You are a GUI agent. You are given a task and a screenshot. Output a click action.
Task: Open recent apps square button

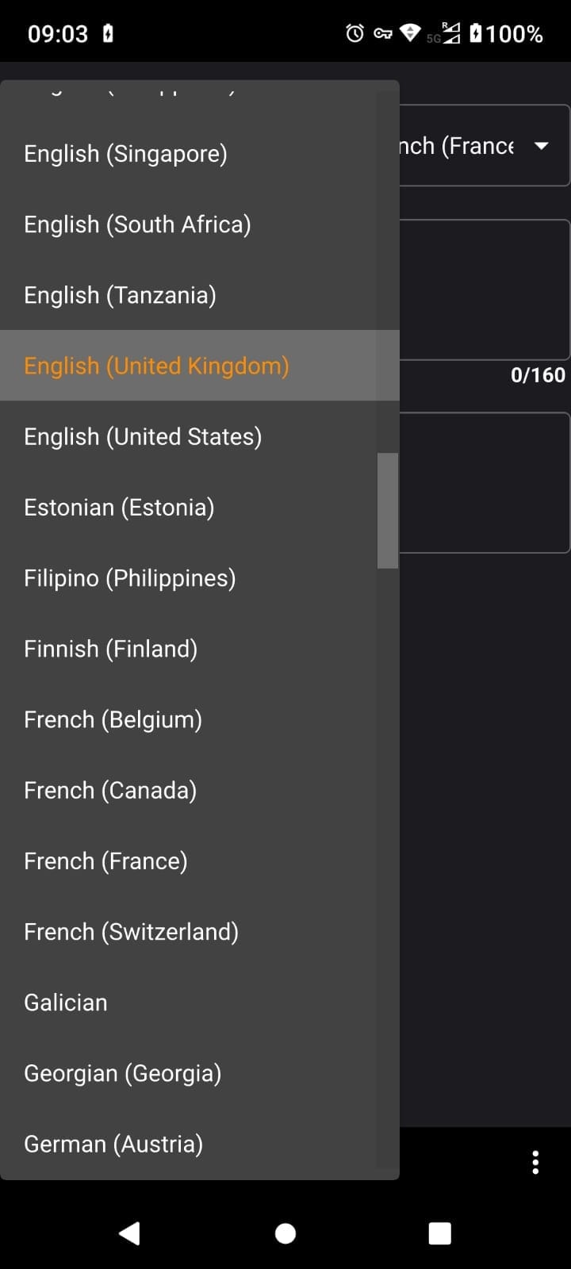click(x=439, y=1233)
